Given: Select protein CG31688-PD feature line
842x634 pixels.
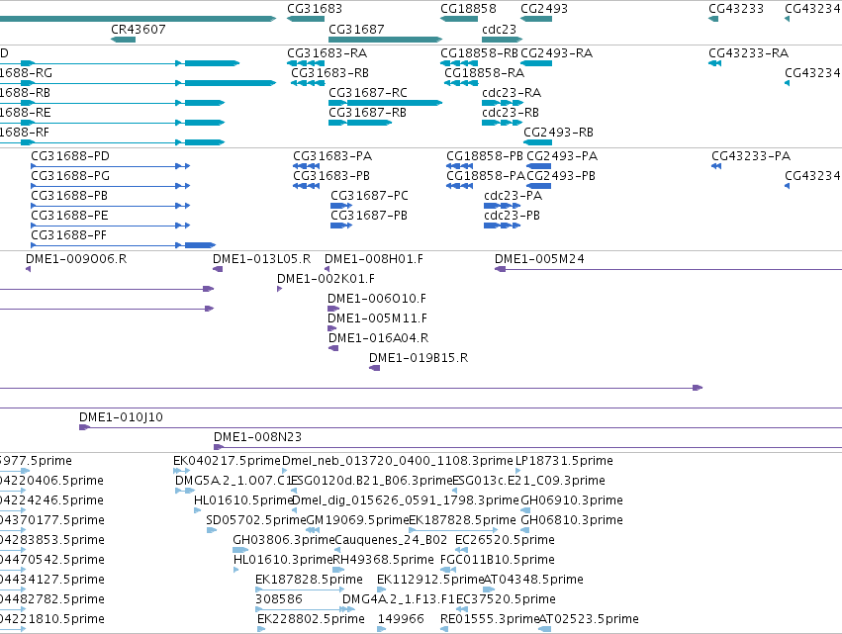Looking at the screenshot, I should tap(111, 166).
